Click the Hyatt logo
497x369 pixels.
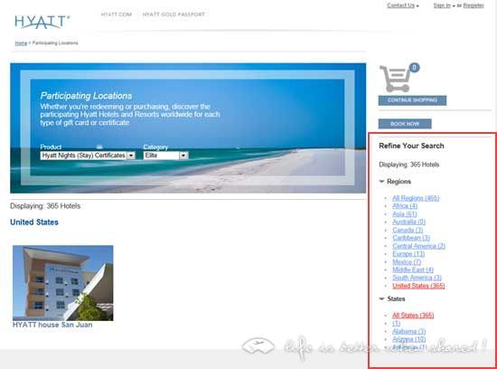(x=42, y=22)
